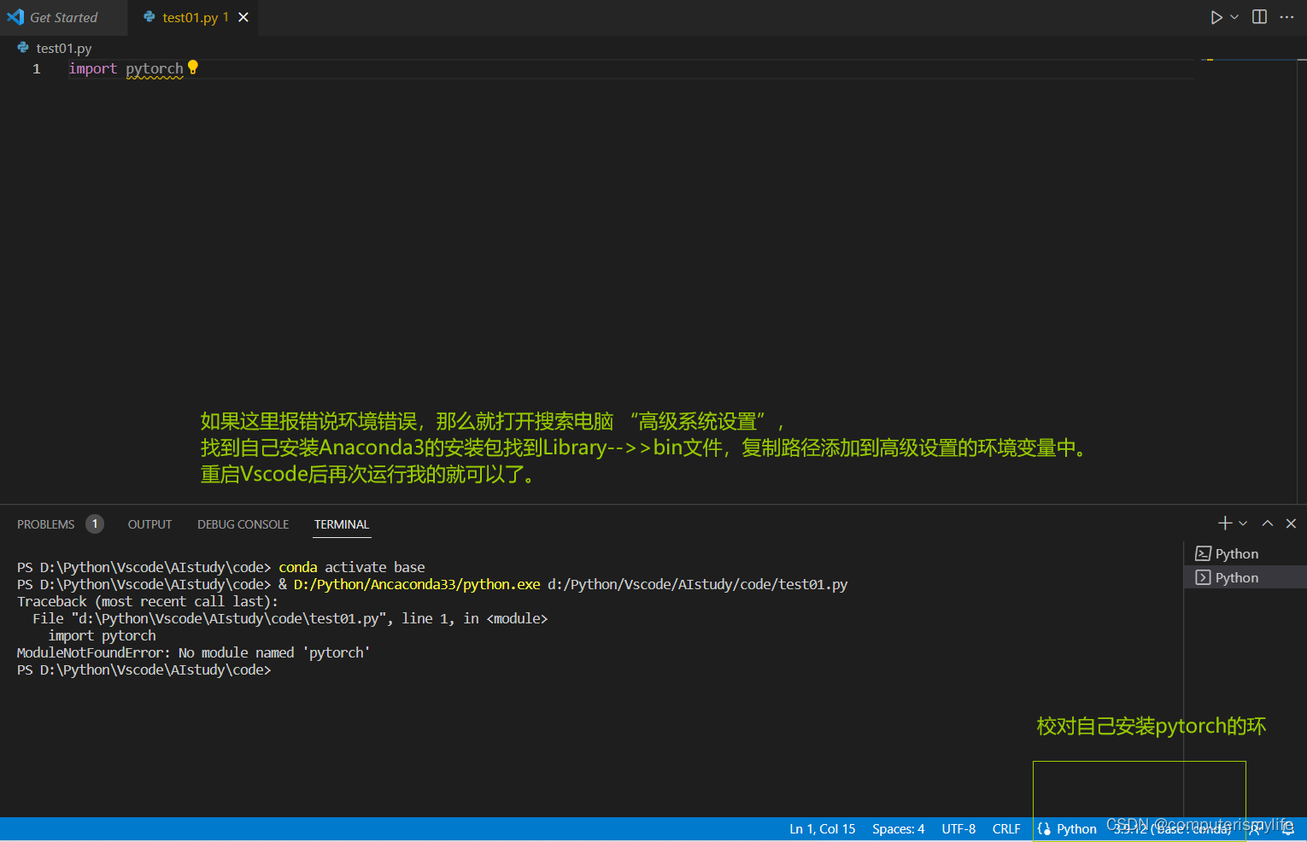Image resolution: width=1307 pixels, height=842 pixels.
Task: Click Ln 1, Col 15 in status bar
Action: pos(823,829)
